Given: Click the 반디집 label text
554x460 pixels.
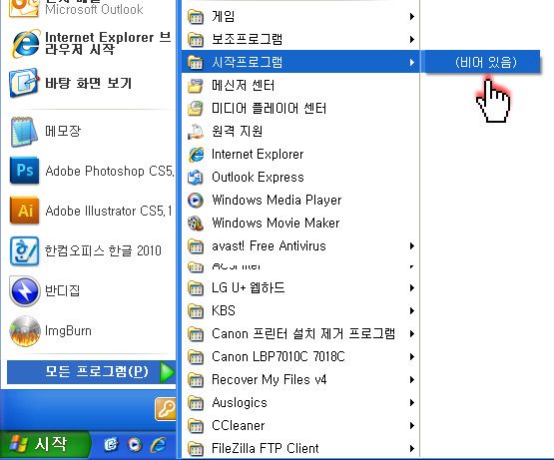Looking at the screenshot, I should pyautogui.click(x=63, y=291).
